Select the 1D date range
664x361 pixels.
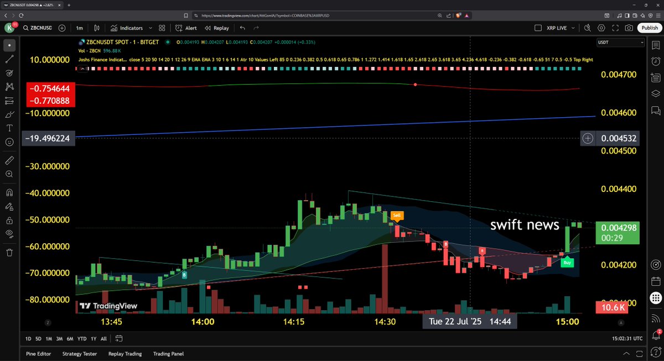pyautogui.click(x=29, y=338)
